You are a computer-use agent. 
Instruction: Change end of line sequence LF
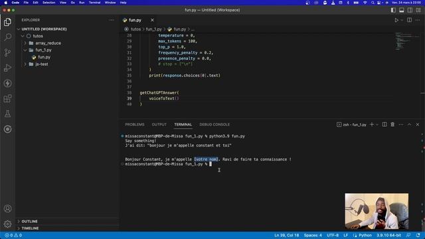pos(345,235)
